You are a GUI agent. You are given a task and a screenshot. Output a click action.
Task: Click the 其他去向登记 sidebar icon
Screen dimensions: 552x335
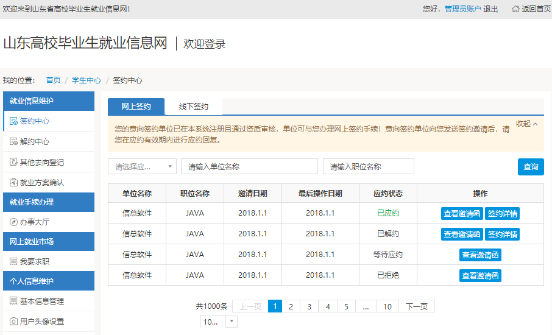[13, 162]
